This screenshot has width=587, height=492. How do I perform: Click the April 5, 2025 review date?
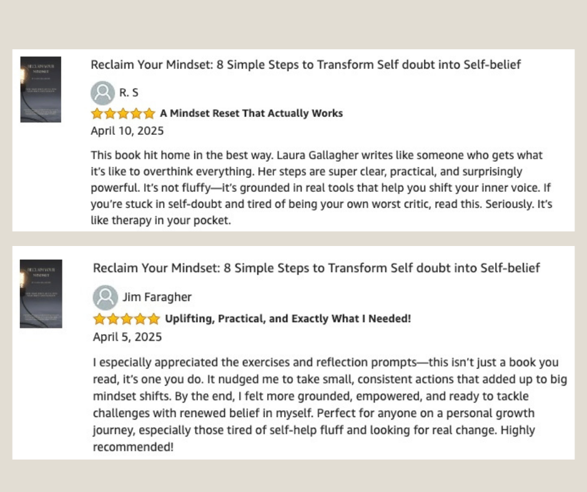(x=127, y=337)
